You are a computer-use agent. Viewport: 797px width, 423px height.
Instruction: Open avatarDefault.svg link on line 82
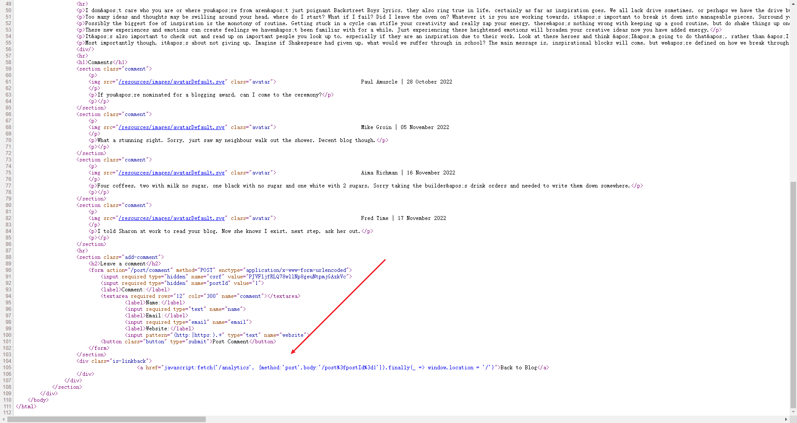click(172, 218)
